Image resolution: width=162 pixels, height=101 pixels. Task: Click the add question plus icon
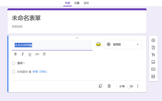[153, 40]
